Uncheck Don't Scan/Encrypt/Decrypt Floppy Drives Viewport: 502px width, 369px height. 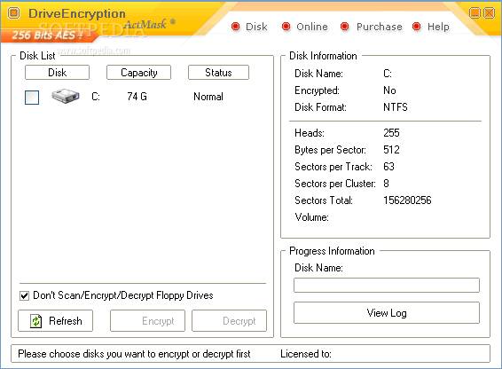24,295
